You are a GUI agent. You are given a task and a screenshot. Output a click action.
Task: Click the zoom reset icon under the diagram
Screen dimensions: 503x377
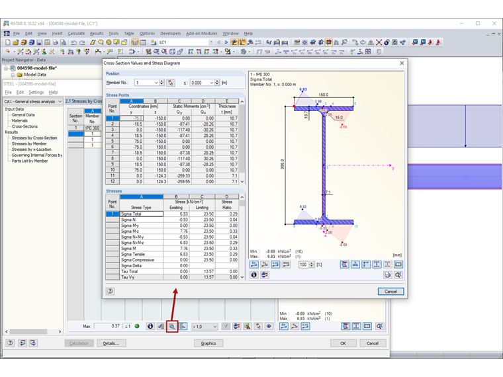(x=398, y=274)
